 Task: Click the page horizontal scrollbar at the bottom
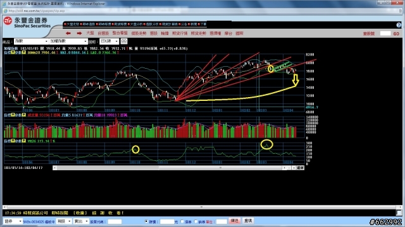coord(201,207)
